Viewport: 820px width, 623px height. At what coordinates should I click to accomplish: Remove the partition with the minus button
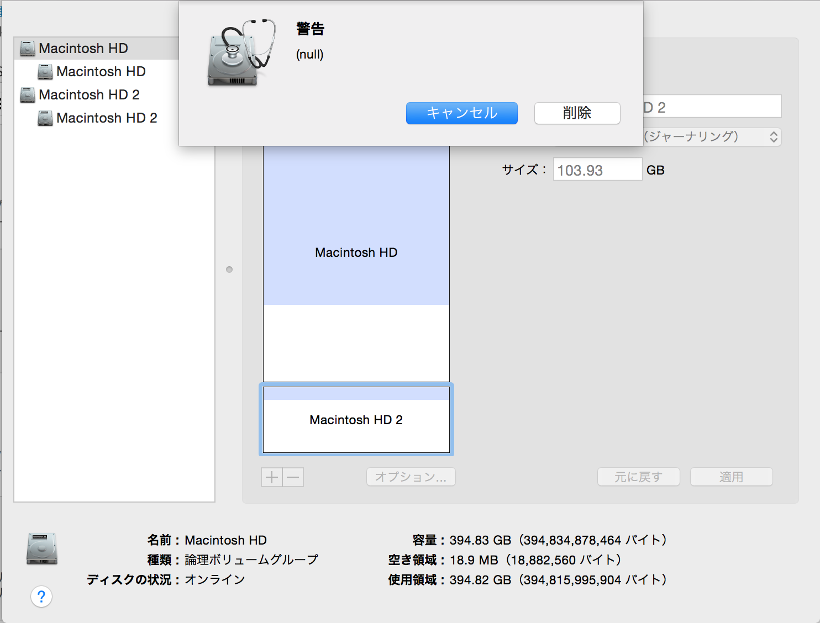click(x=293, y=477)
